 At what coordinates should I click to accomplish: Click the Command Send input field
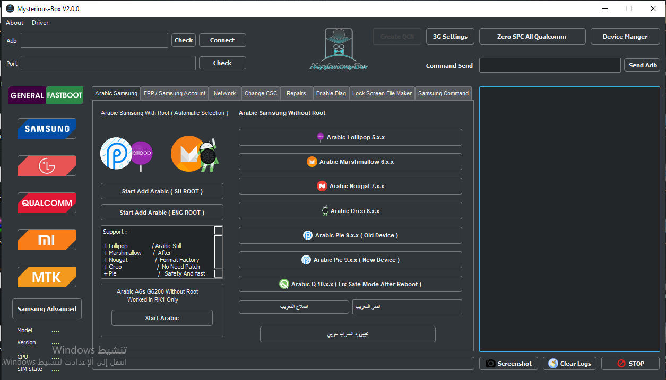pyautogui.click(x=550, y=65)
